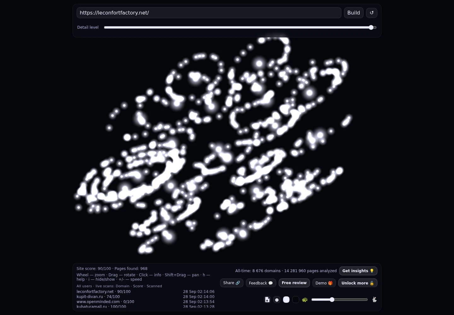Launch the Demo button
454x315 pixels.
click(324, 283)
